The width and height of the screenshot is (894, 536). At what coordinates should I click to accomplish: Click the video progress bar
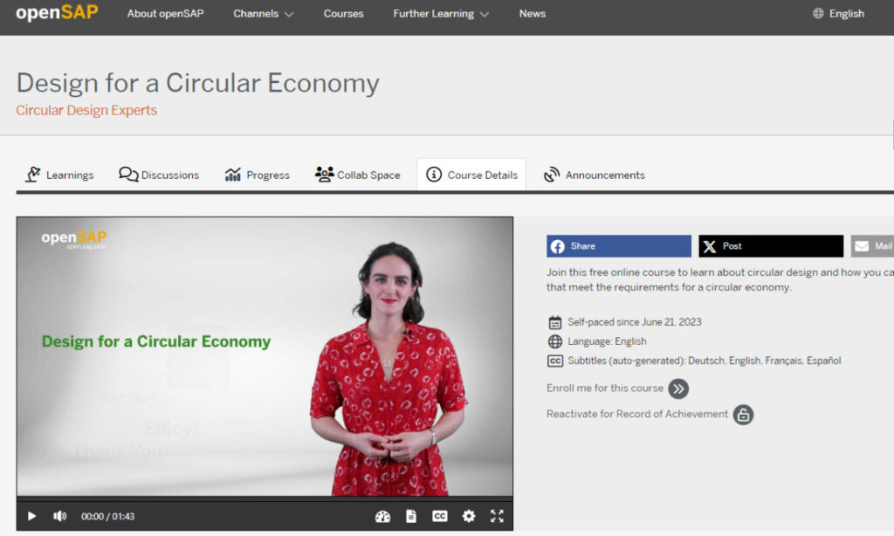(x=265, y=498)
